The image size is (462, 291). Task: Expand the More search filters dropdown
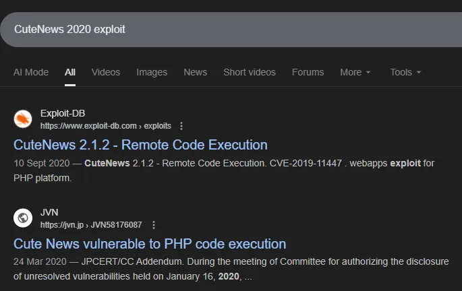(355, 72)
